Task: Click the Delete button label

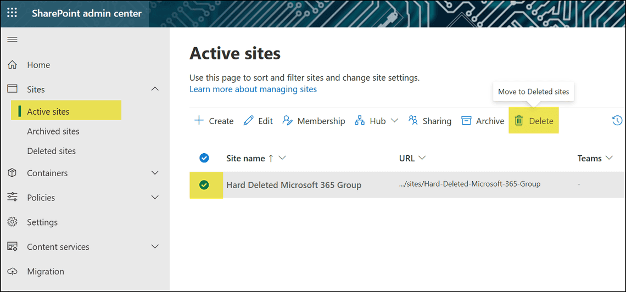Action: click(541, 121)
